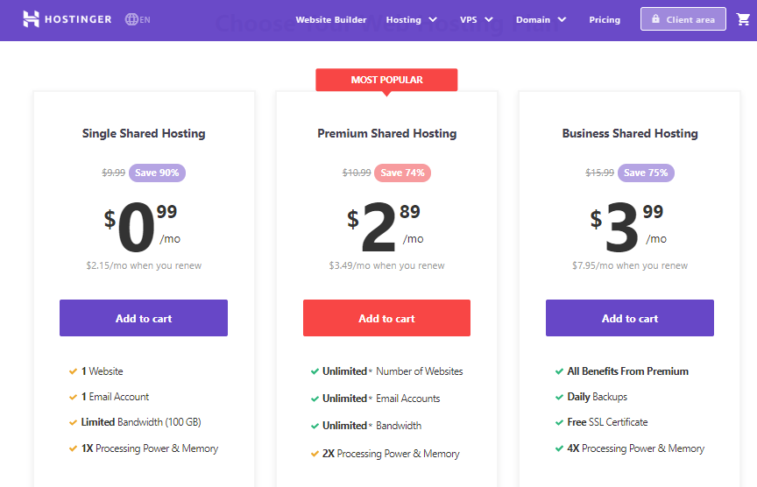Image resolution: width=757 pixels, height=487 pixels.
Task: Click 'Unlimited Number of Websites' feature text
Action: point(393,371)
